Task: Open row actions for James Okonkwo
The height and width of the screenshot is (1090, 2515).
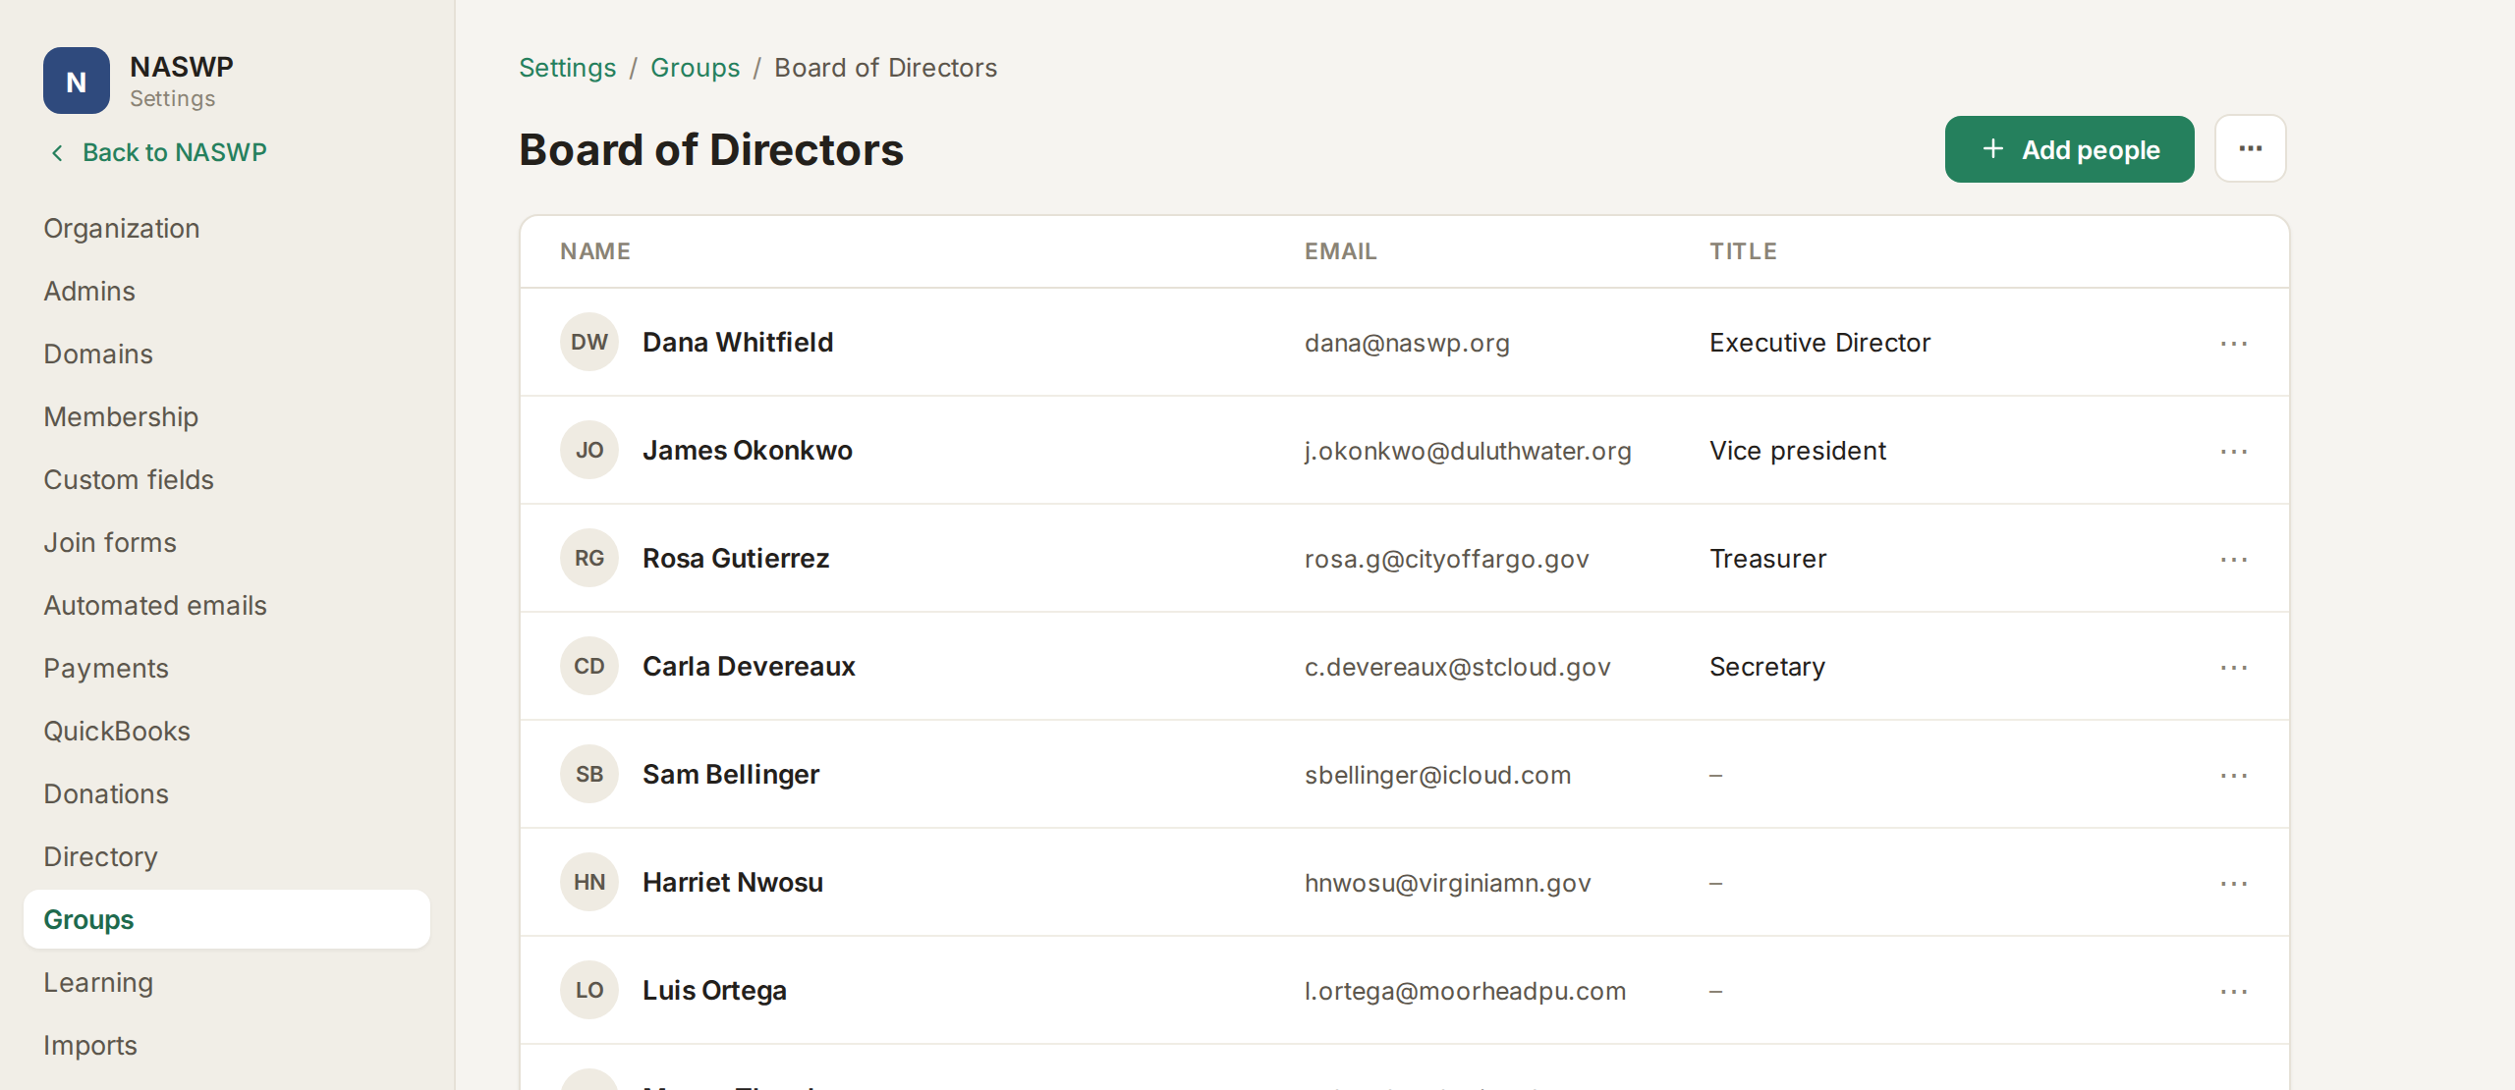Action: click(x=2234, y=451)
